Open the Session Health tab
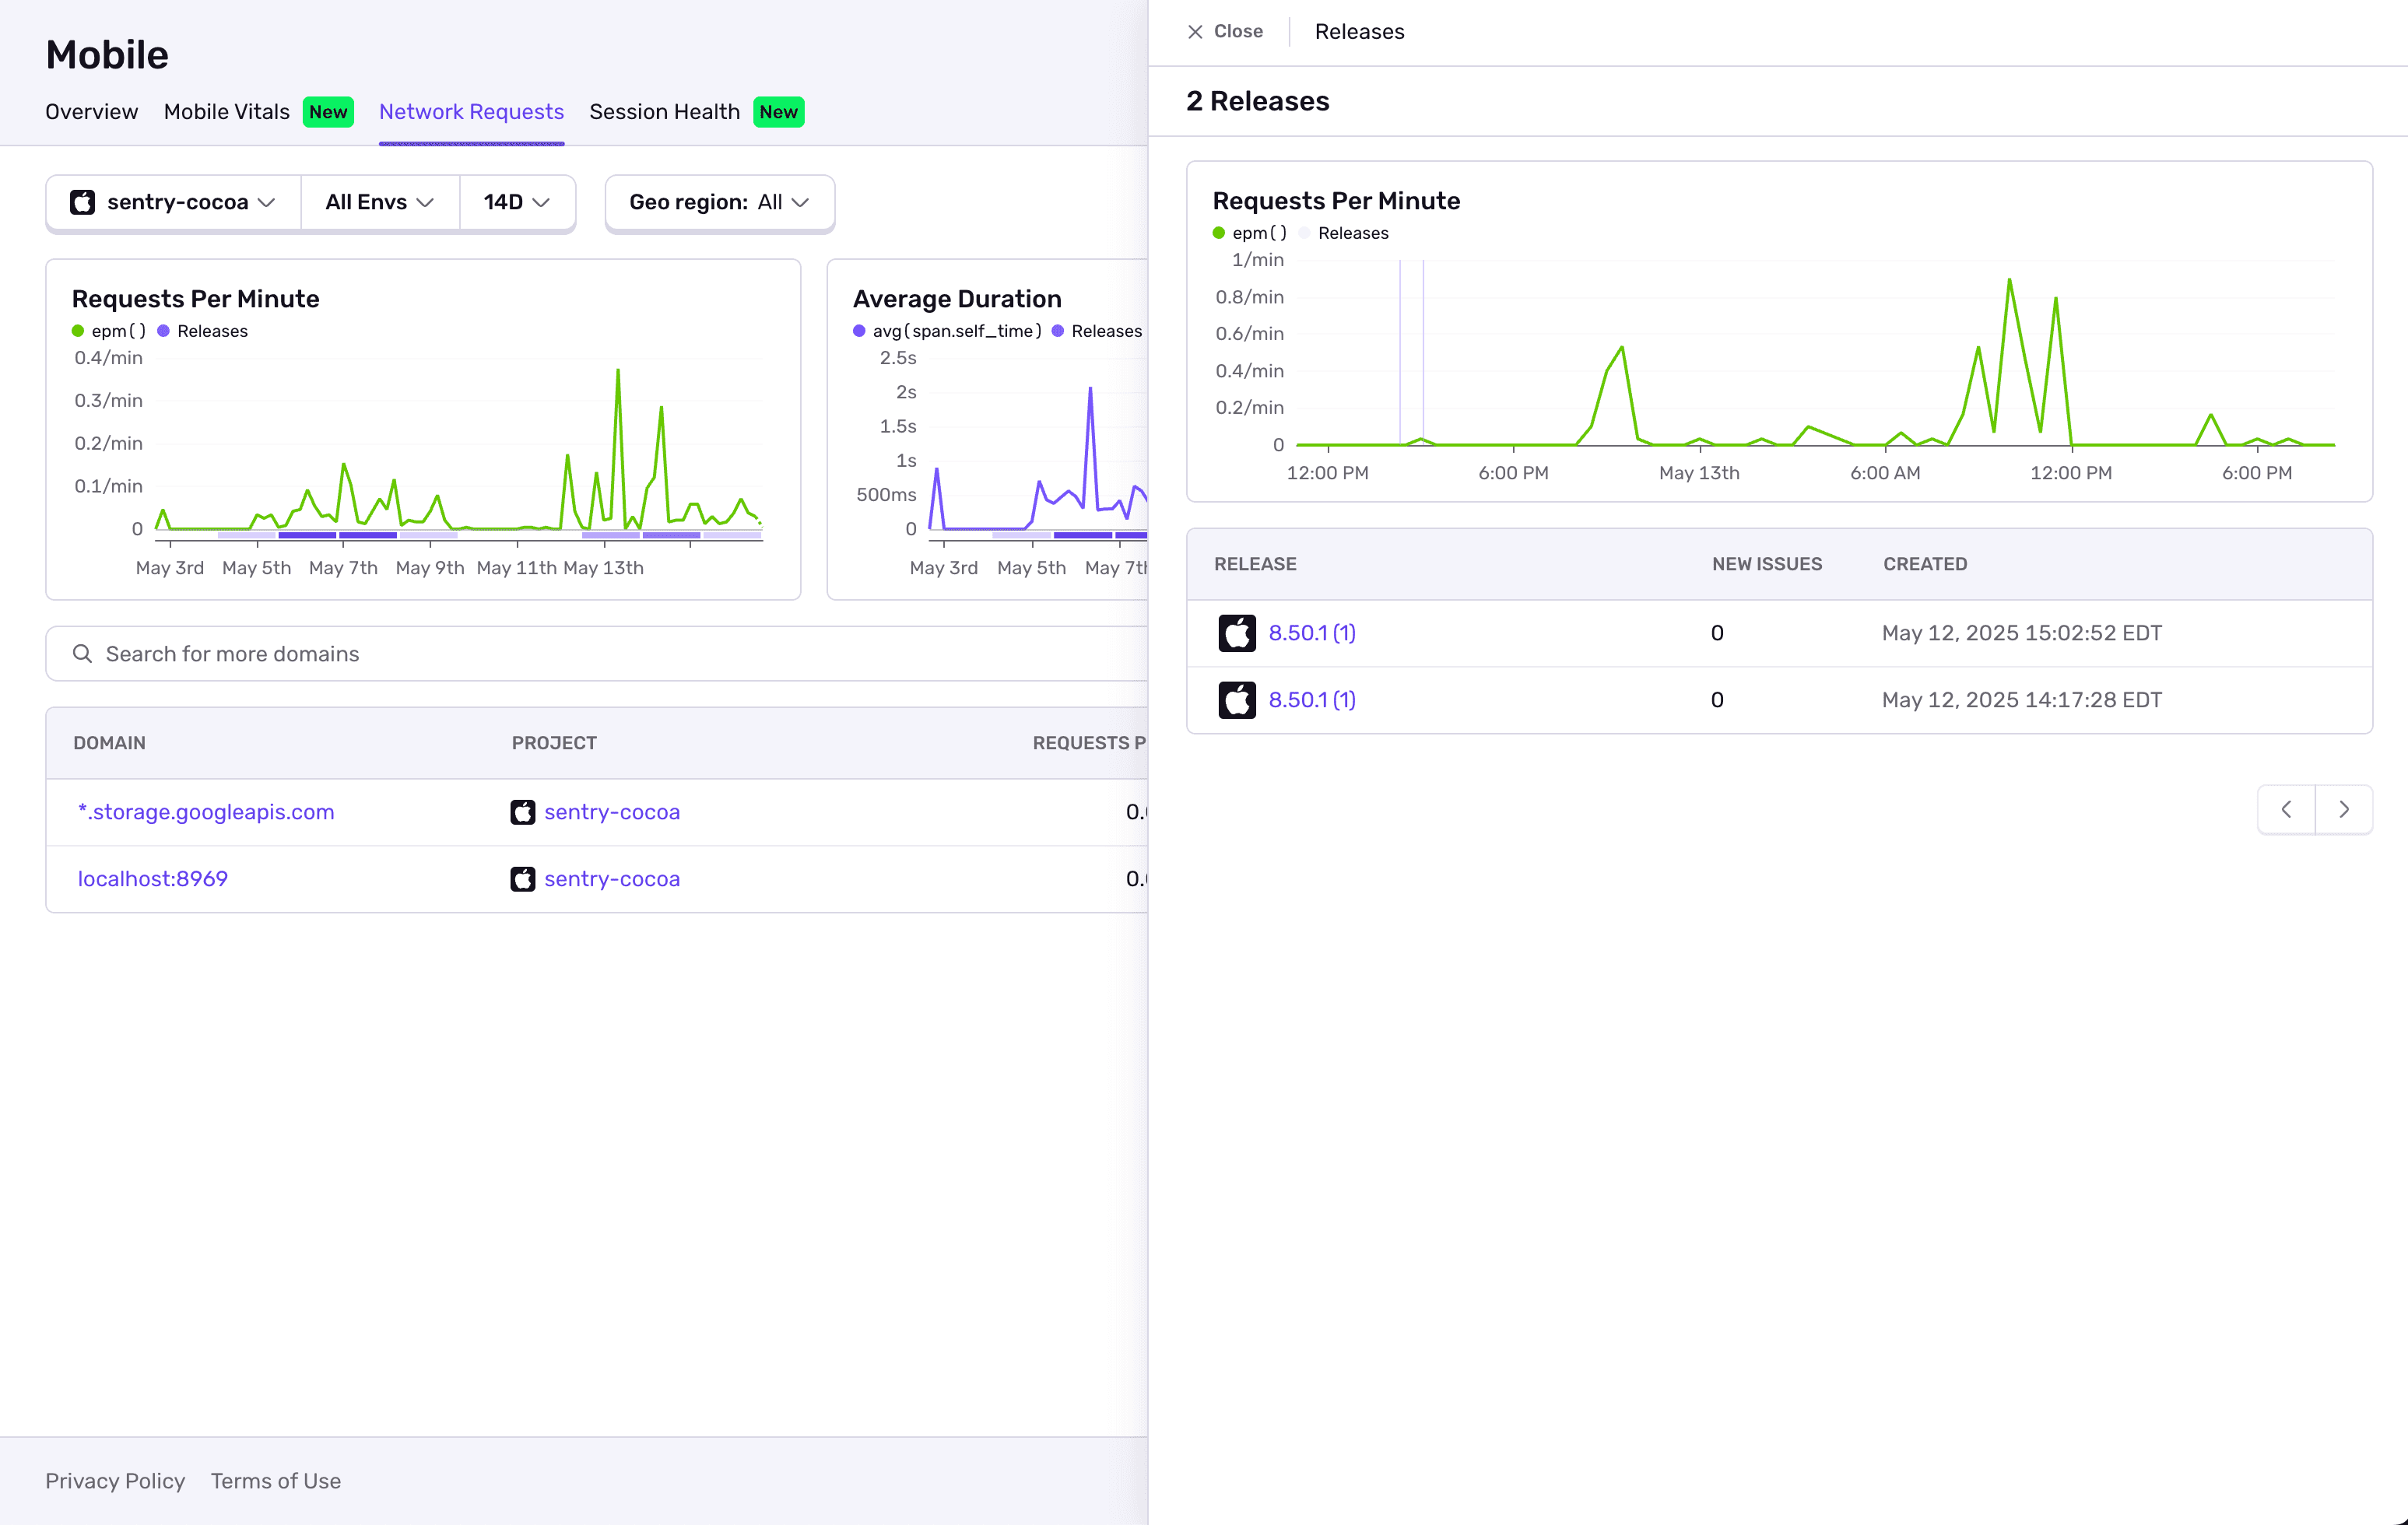Screen dimensions: 2408x1525 tap(664, 112)
